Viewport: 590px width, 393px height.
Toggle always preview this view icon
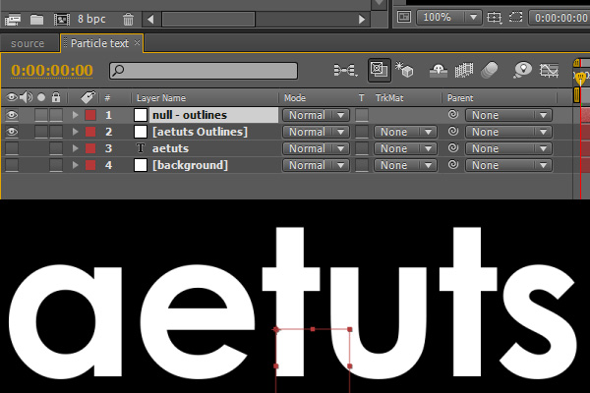point(404,18)
